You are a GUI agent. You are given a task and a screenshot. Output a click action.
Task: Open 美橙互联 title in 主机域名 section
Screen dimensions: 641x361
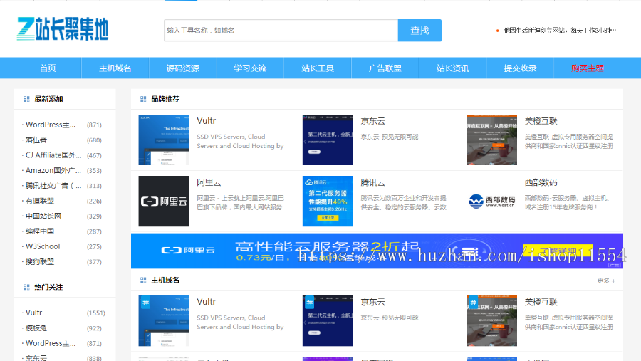[541, 302]
